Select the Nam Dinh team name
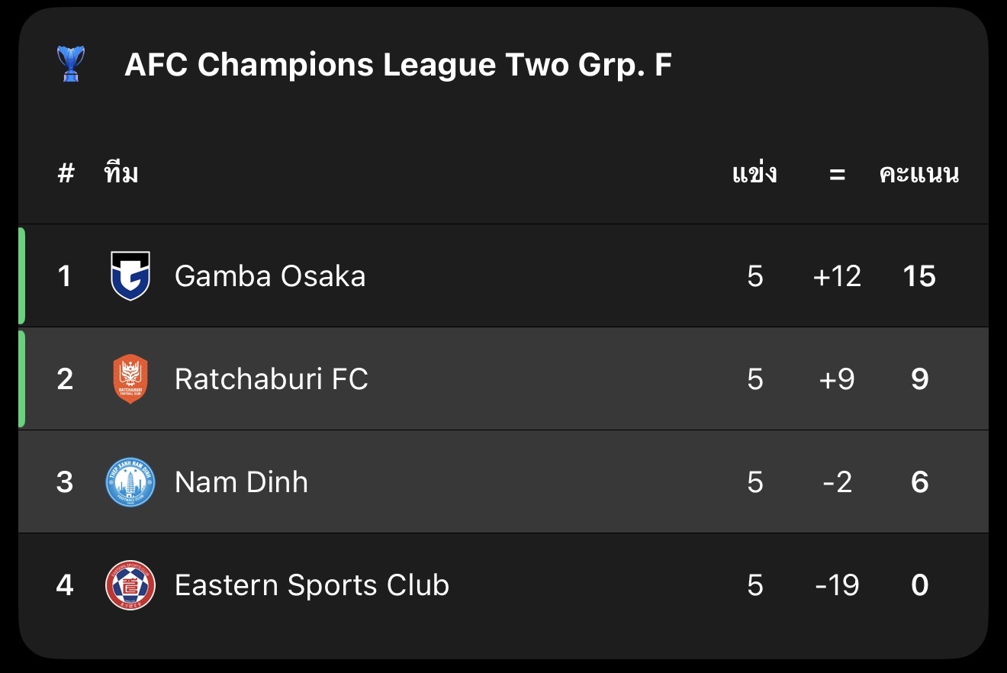1007x673 pixels. pyautogui.click(x=241, y=482)
